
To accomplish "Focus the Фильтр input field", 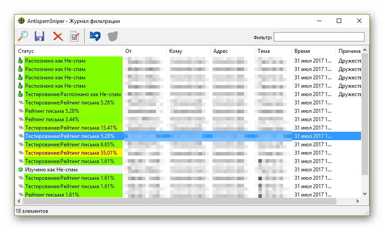I will point(319,37).
